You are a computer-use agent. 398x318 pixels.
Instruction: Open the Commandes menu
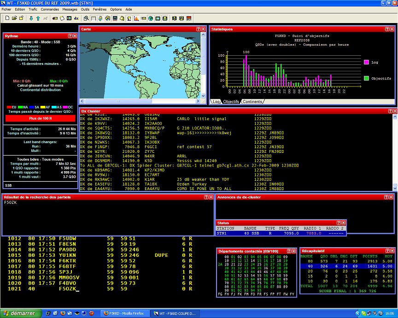50,9
